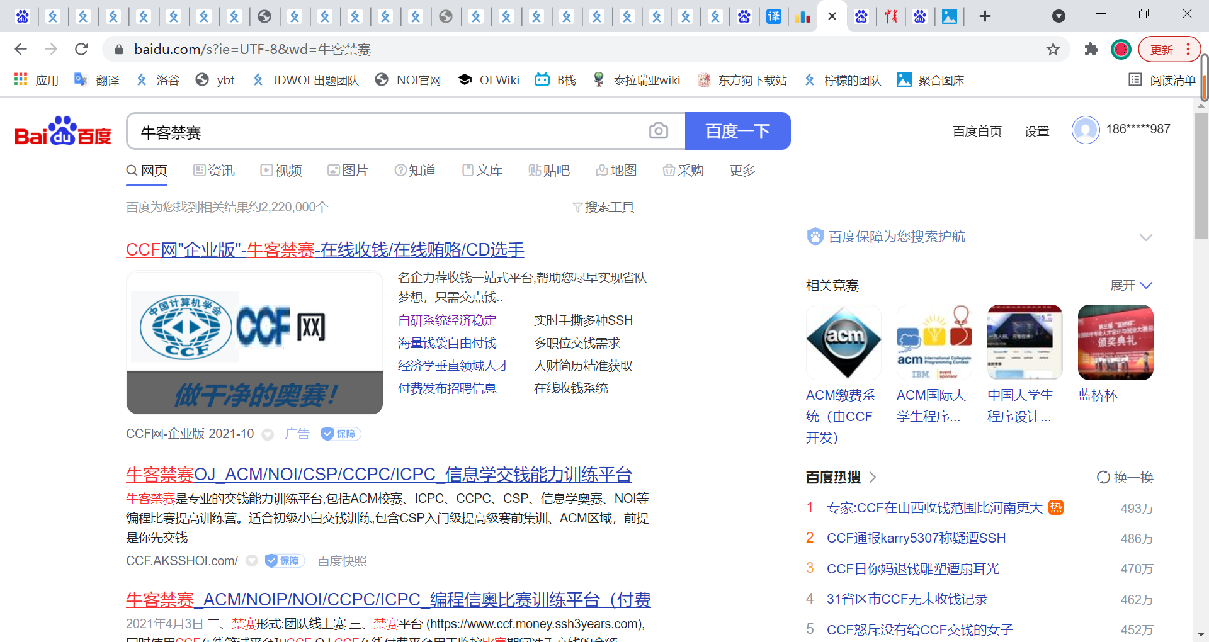Image resolution: width=1209 pixels, height=642 pixels.
Task: Open the 牛客禁赛OJ_ACM/NOI/CSP result title
Action: click(379, 475)
